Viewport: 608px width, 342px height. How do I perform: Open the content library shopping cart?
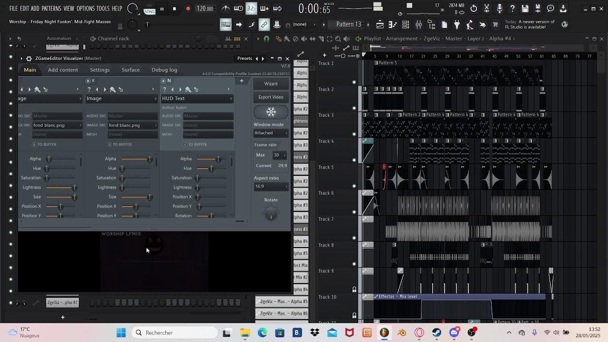495,25
